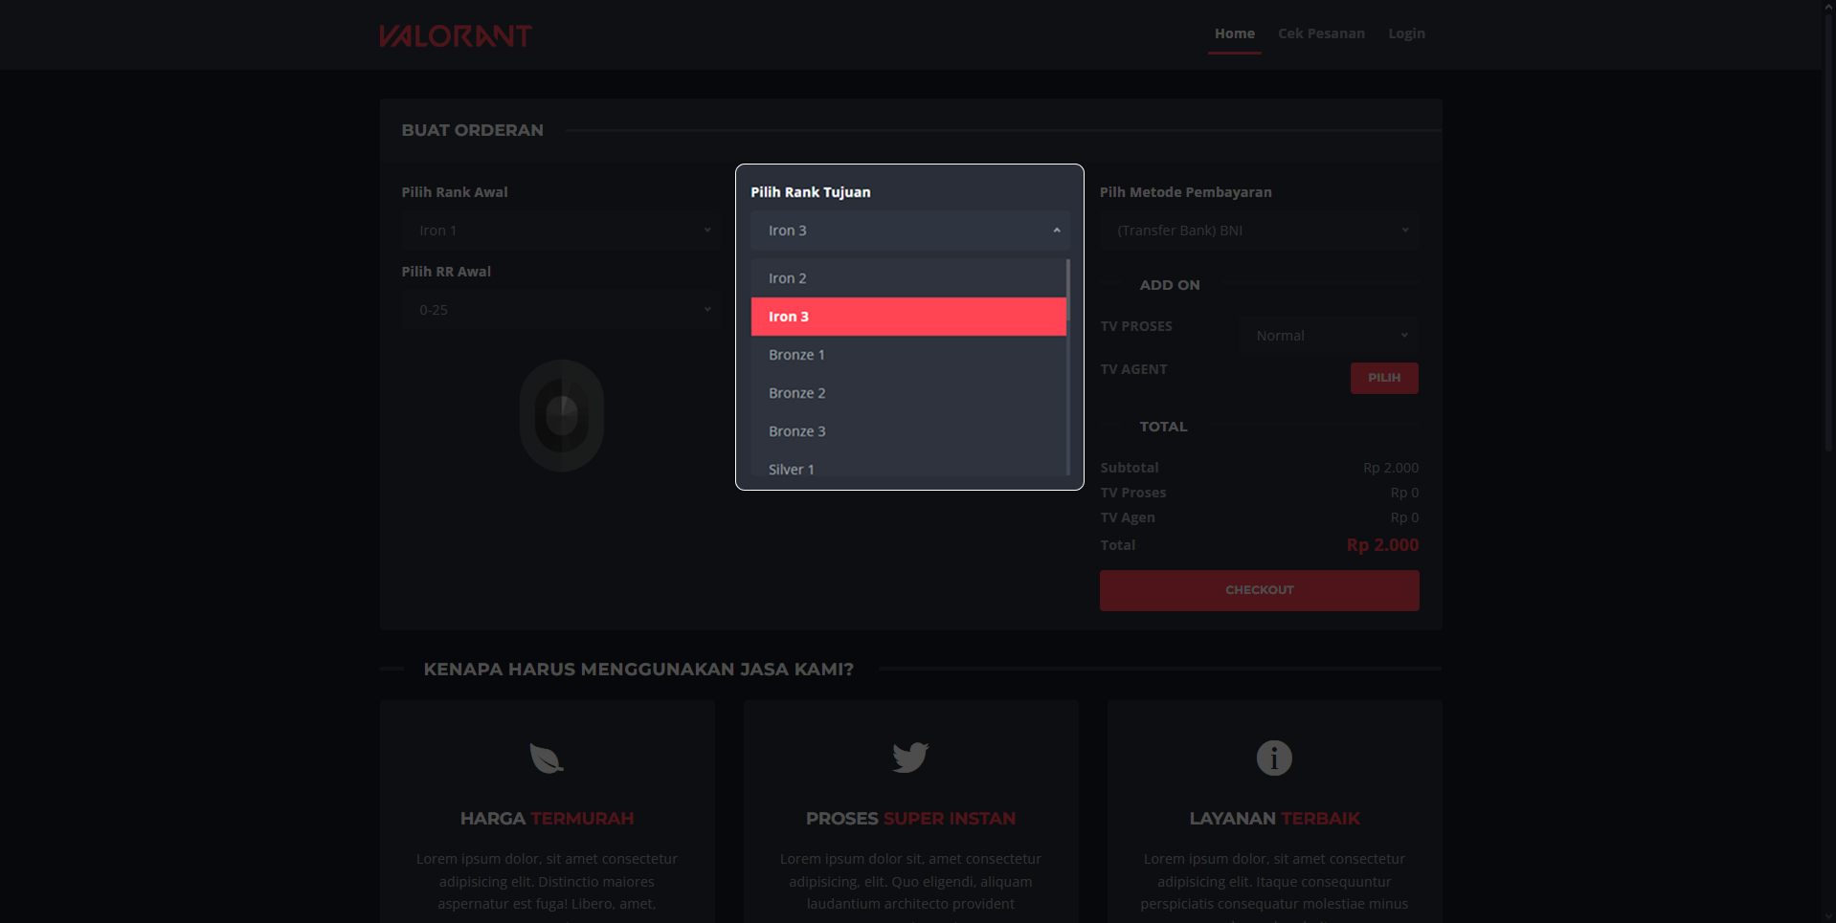Select highlighted Iron 3 option in list
This screenshot has height=923, width=1836.
(908, 317)
